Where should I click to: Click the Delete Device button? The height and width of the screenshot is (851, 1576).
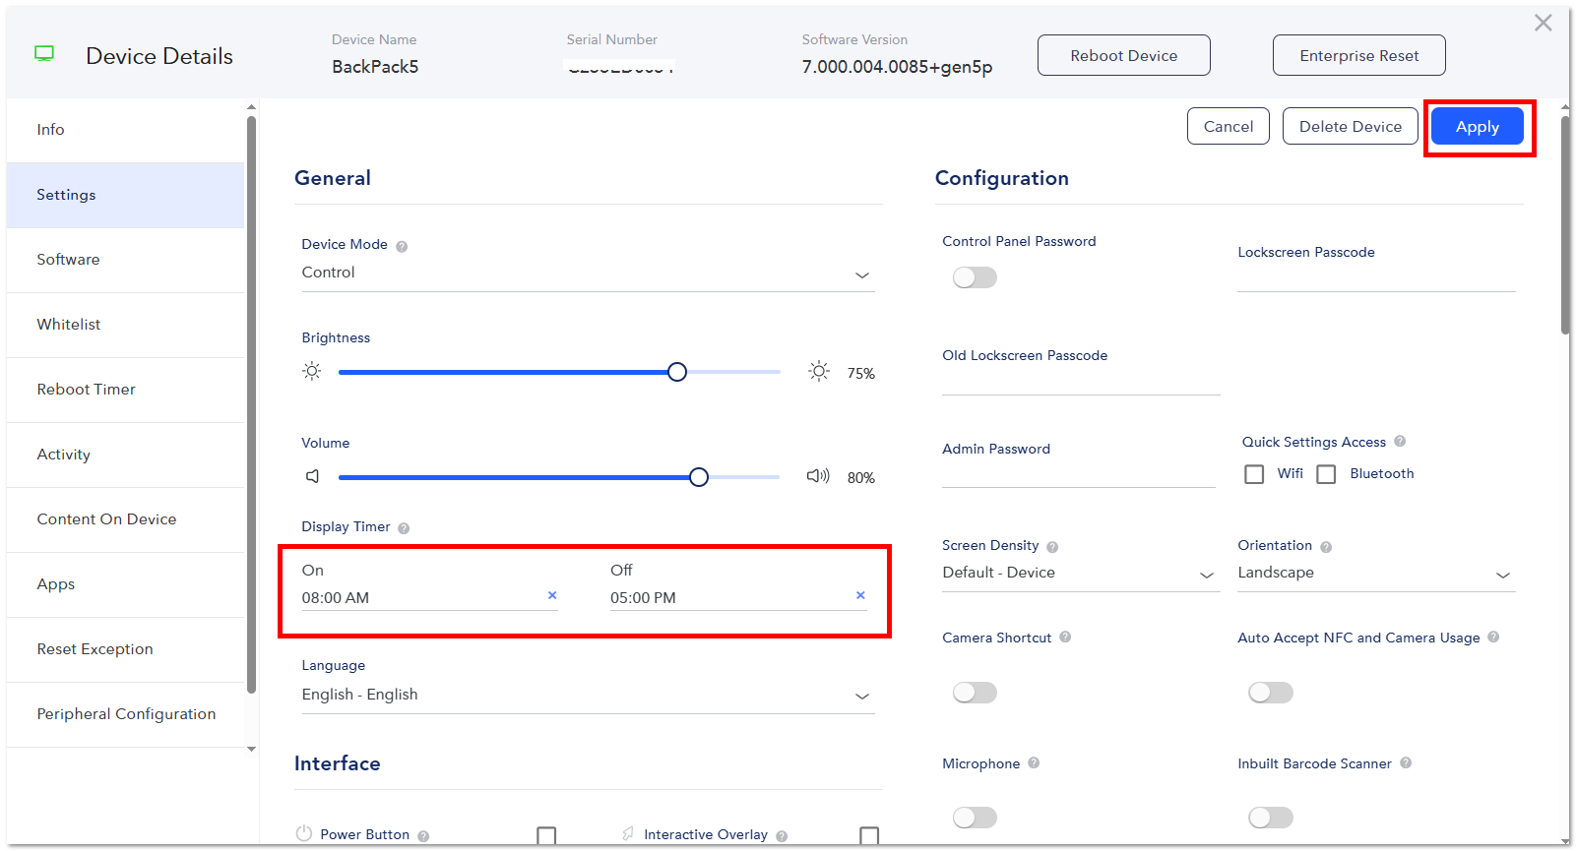pos(1351,126)
